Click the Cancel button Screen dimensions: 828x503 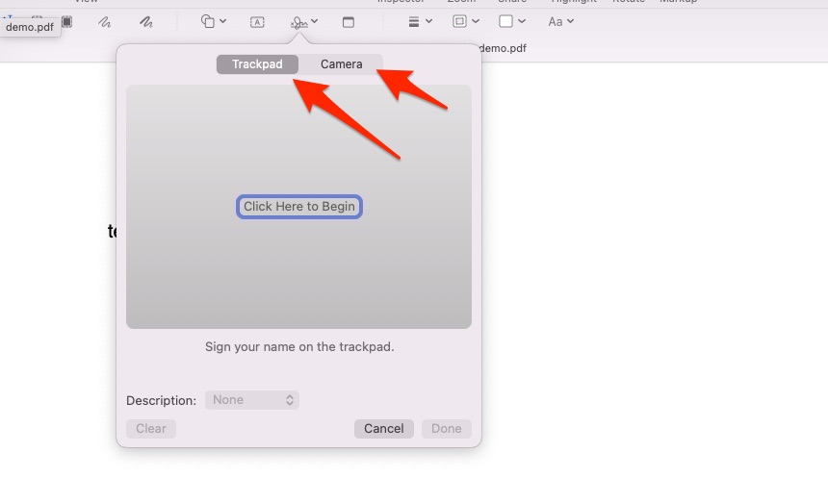tap(383, 429)
